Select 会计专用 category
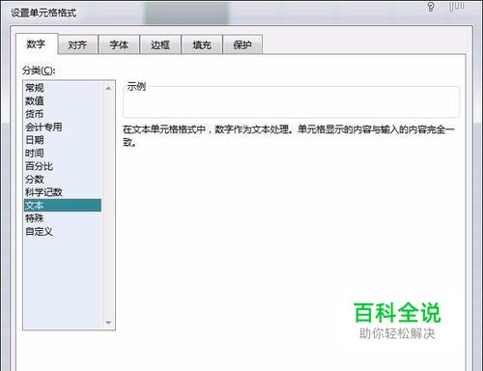 pyautogui.click(x=63, y=127)
